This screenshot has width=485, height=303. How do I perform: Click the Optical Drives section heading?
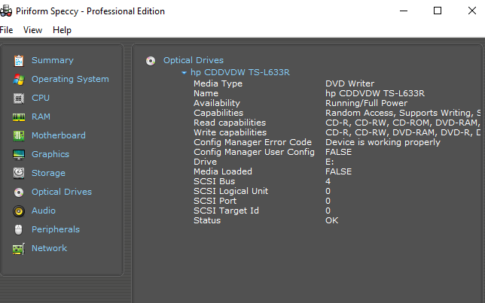193,60
